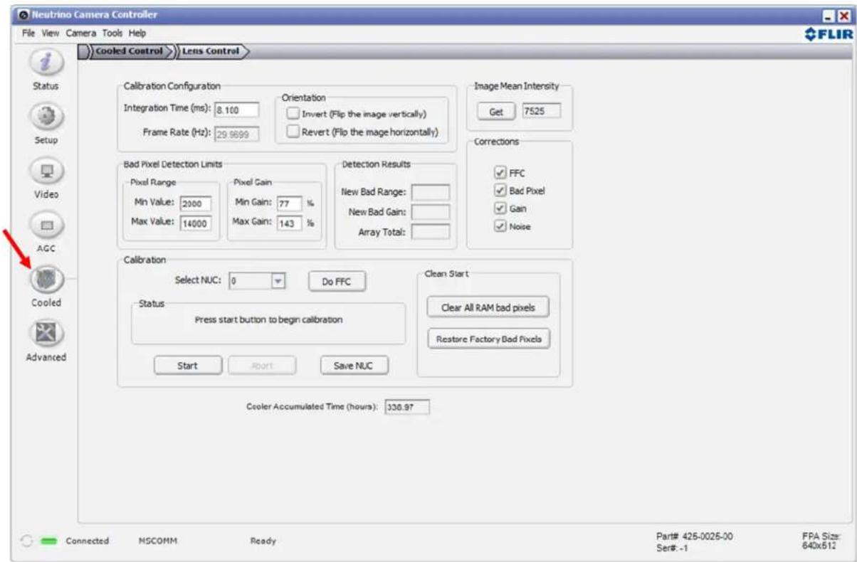857x562 pixels.
Task: Expand the Select NUC dropdown
Action: pos(278,281)
